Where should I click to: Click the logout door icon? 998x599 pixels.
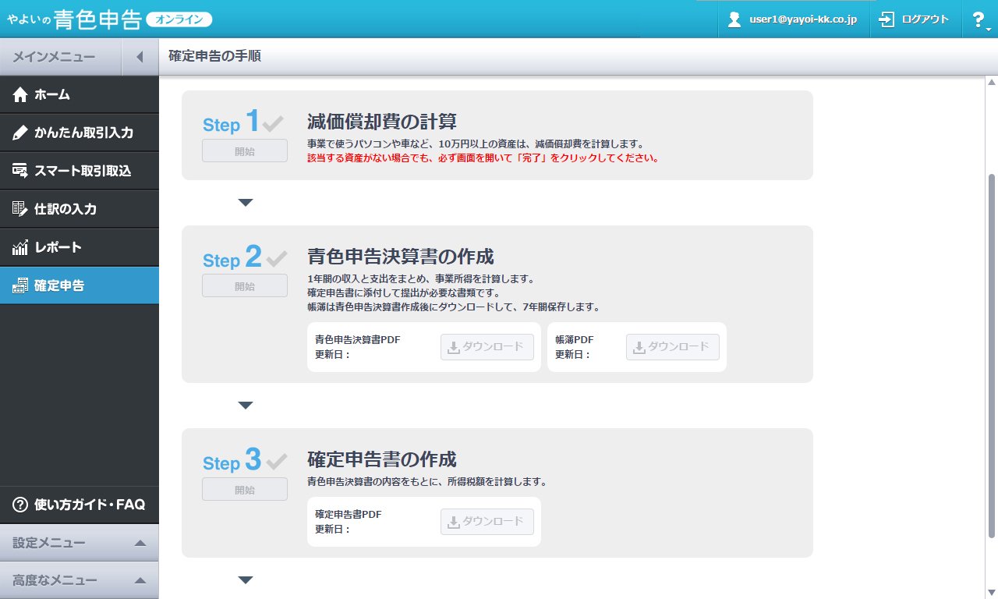coord(887,19)
